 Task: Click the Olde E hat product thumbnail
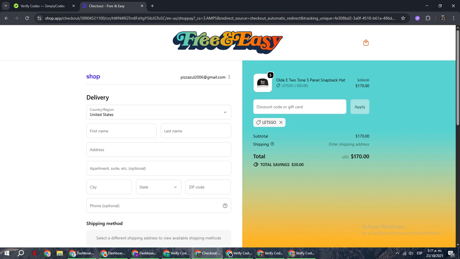(x=263, y=83)
